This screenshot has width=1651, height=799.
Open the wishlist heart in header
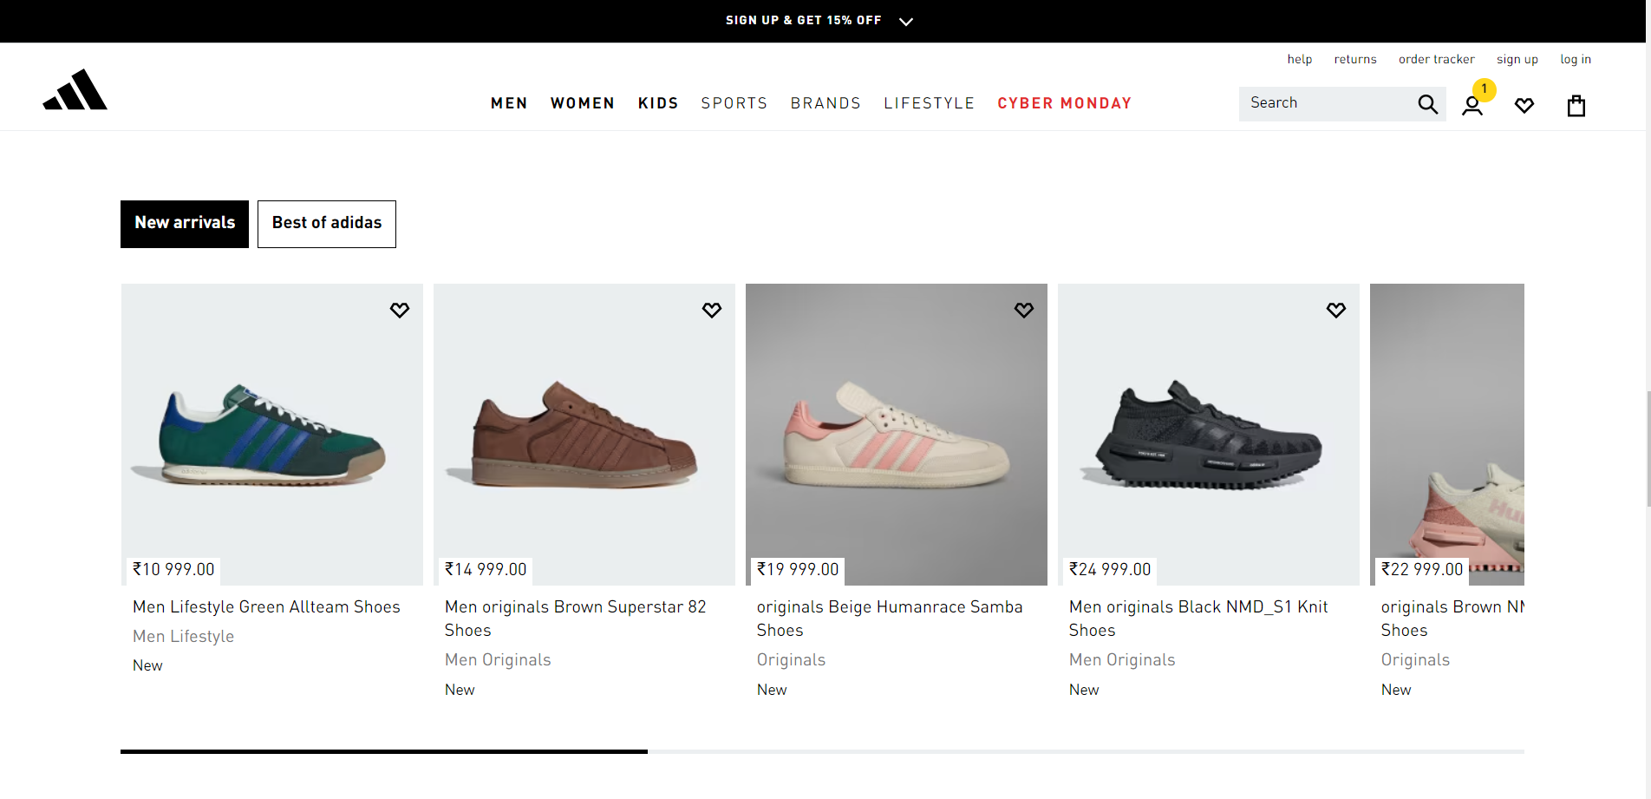1524,106
